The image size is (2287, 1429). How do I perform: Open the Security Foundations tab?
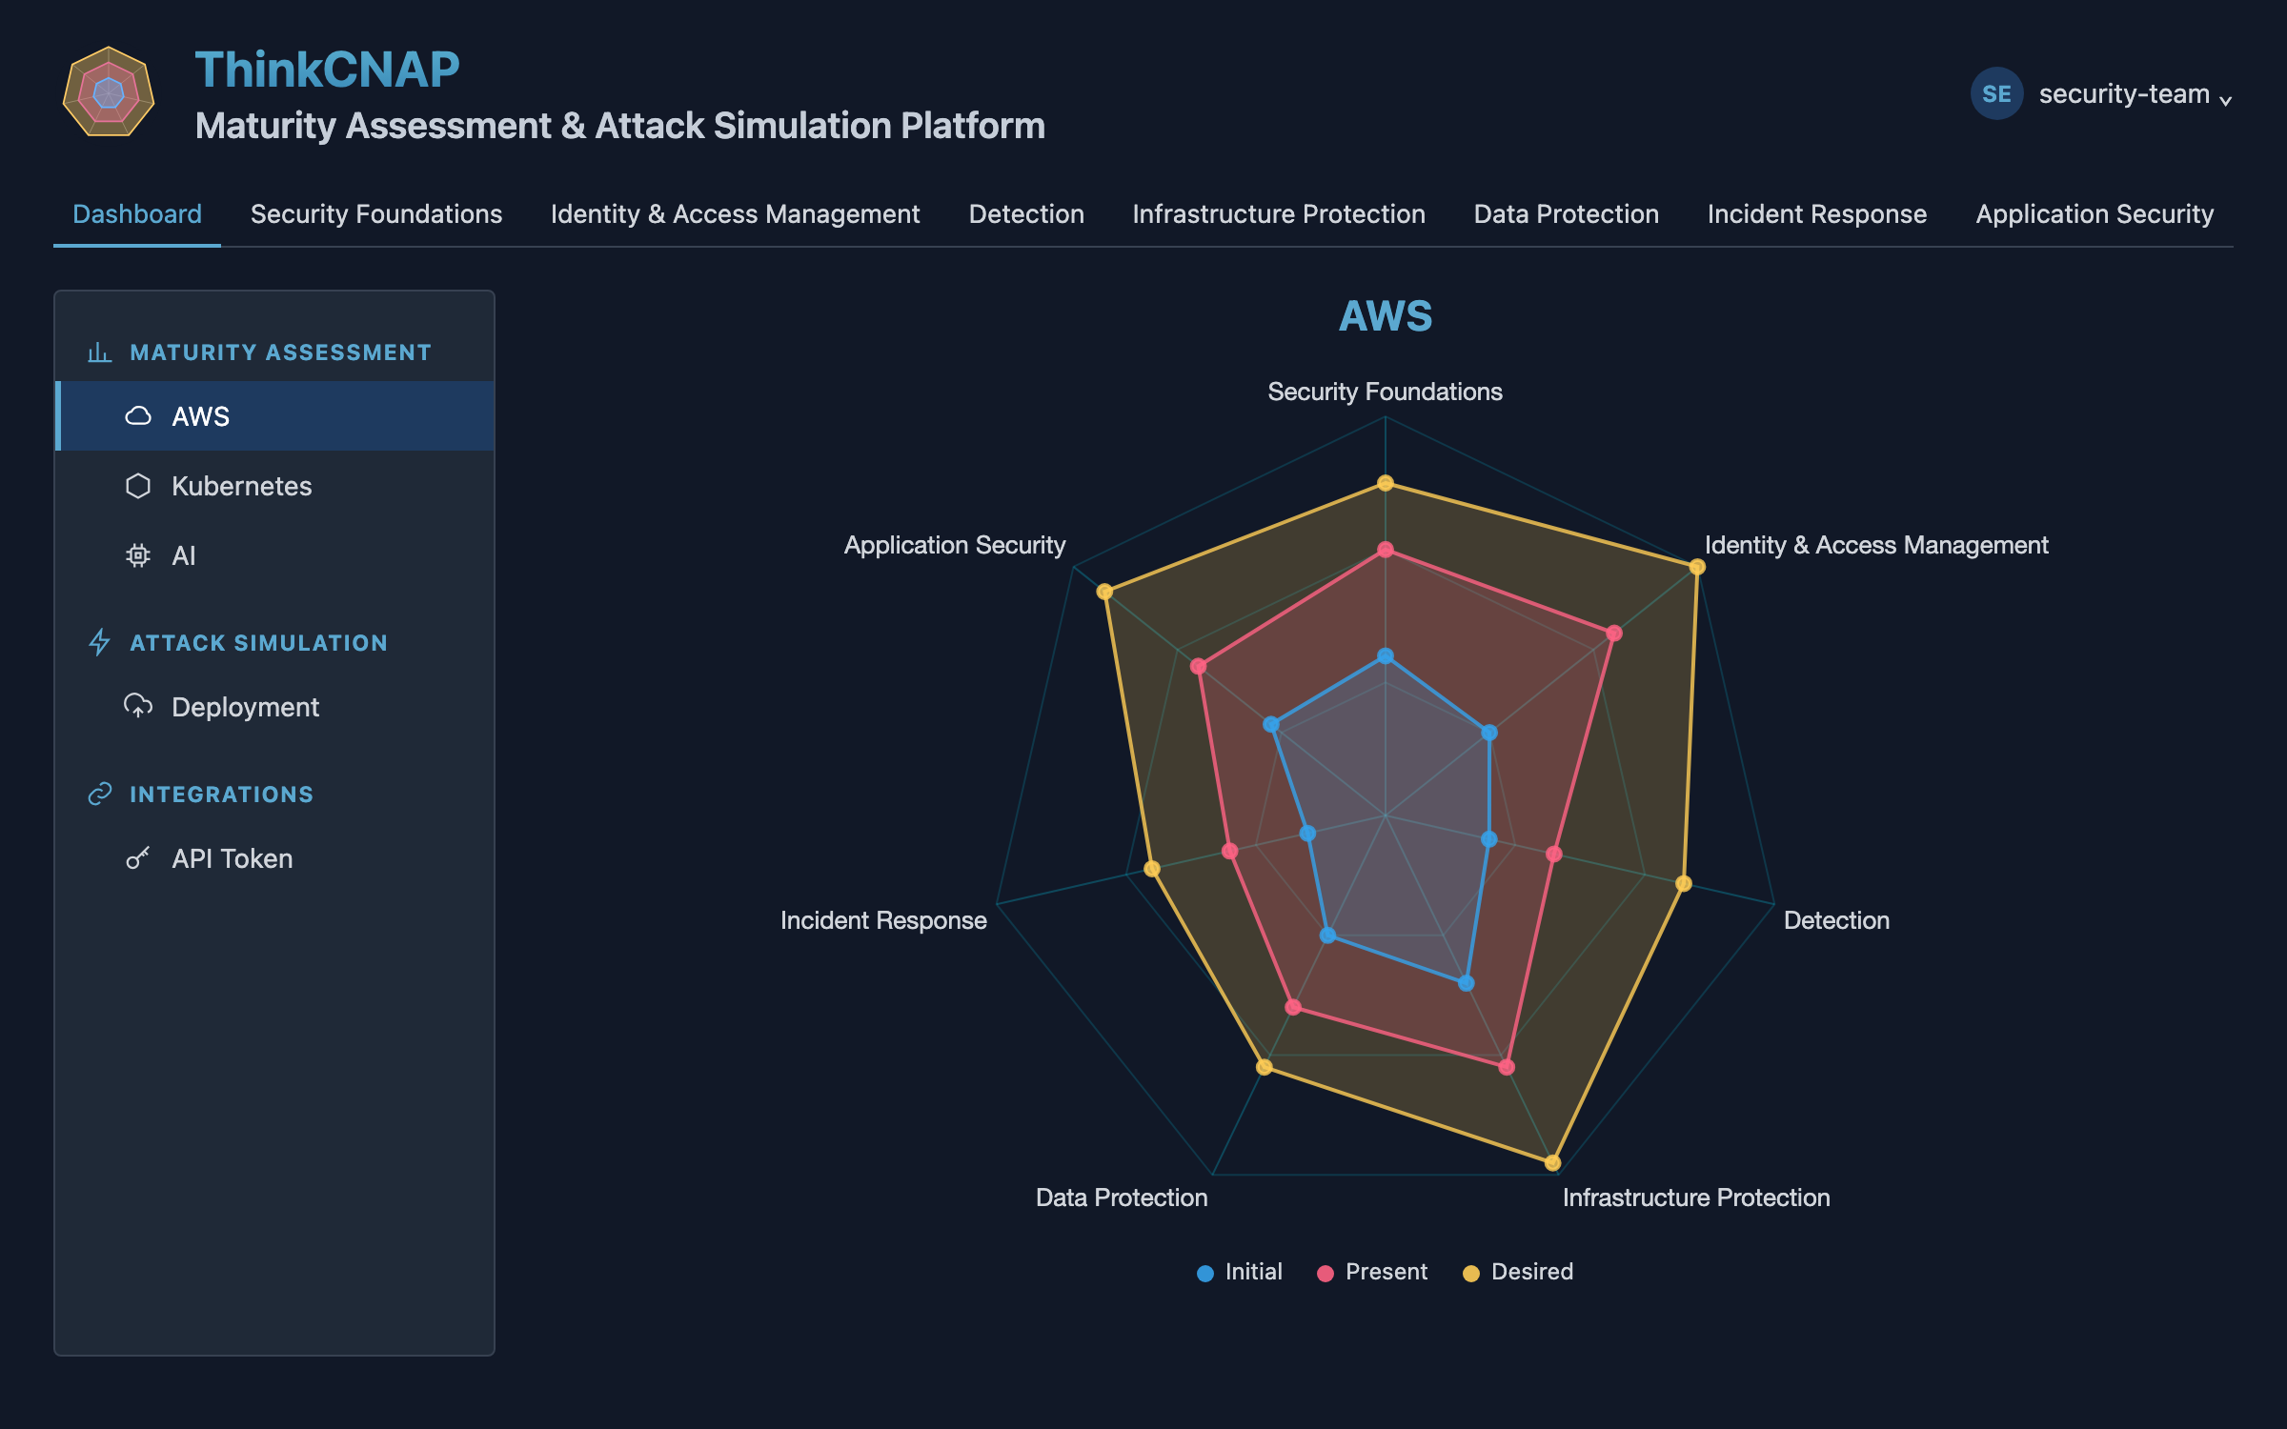pyautogui.click(x=376, y=214)
